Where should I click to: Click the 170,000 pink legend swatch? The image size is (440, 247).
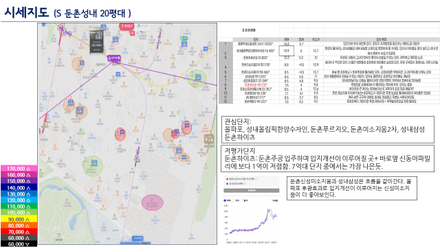tap(19, 169)
